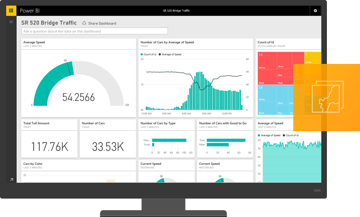Open the Count of Id treemap tile title
The image size is (360, 217).
pos(266,42)
